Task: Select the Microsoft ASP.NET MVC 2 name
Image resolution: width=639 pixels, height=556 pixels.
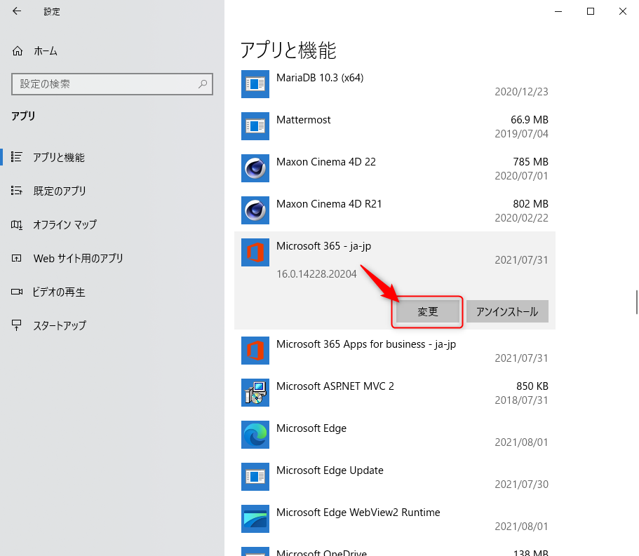Action: 335,386
